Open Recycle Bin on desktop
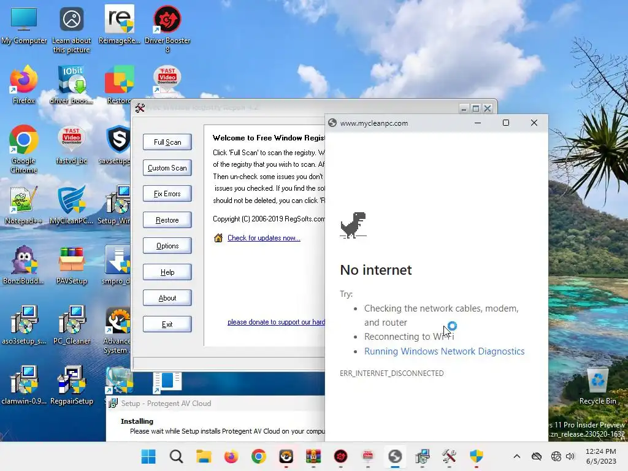The image size is (628, 471). point(597,386)
